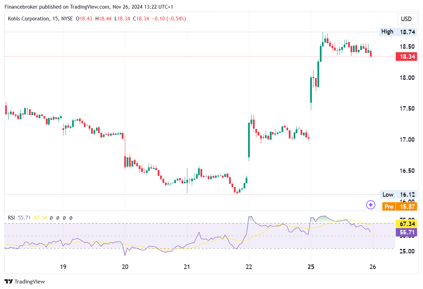Viewport: 423px width, 289px height.
Task: Click the 17.00 price scale label
Action: 407,140
